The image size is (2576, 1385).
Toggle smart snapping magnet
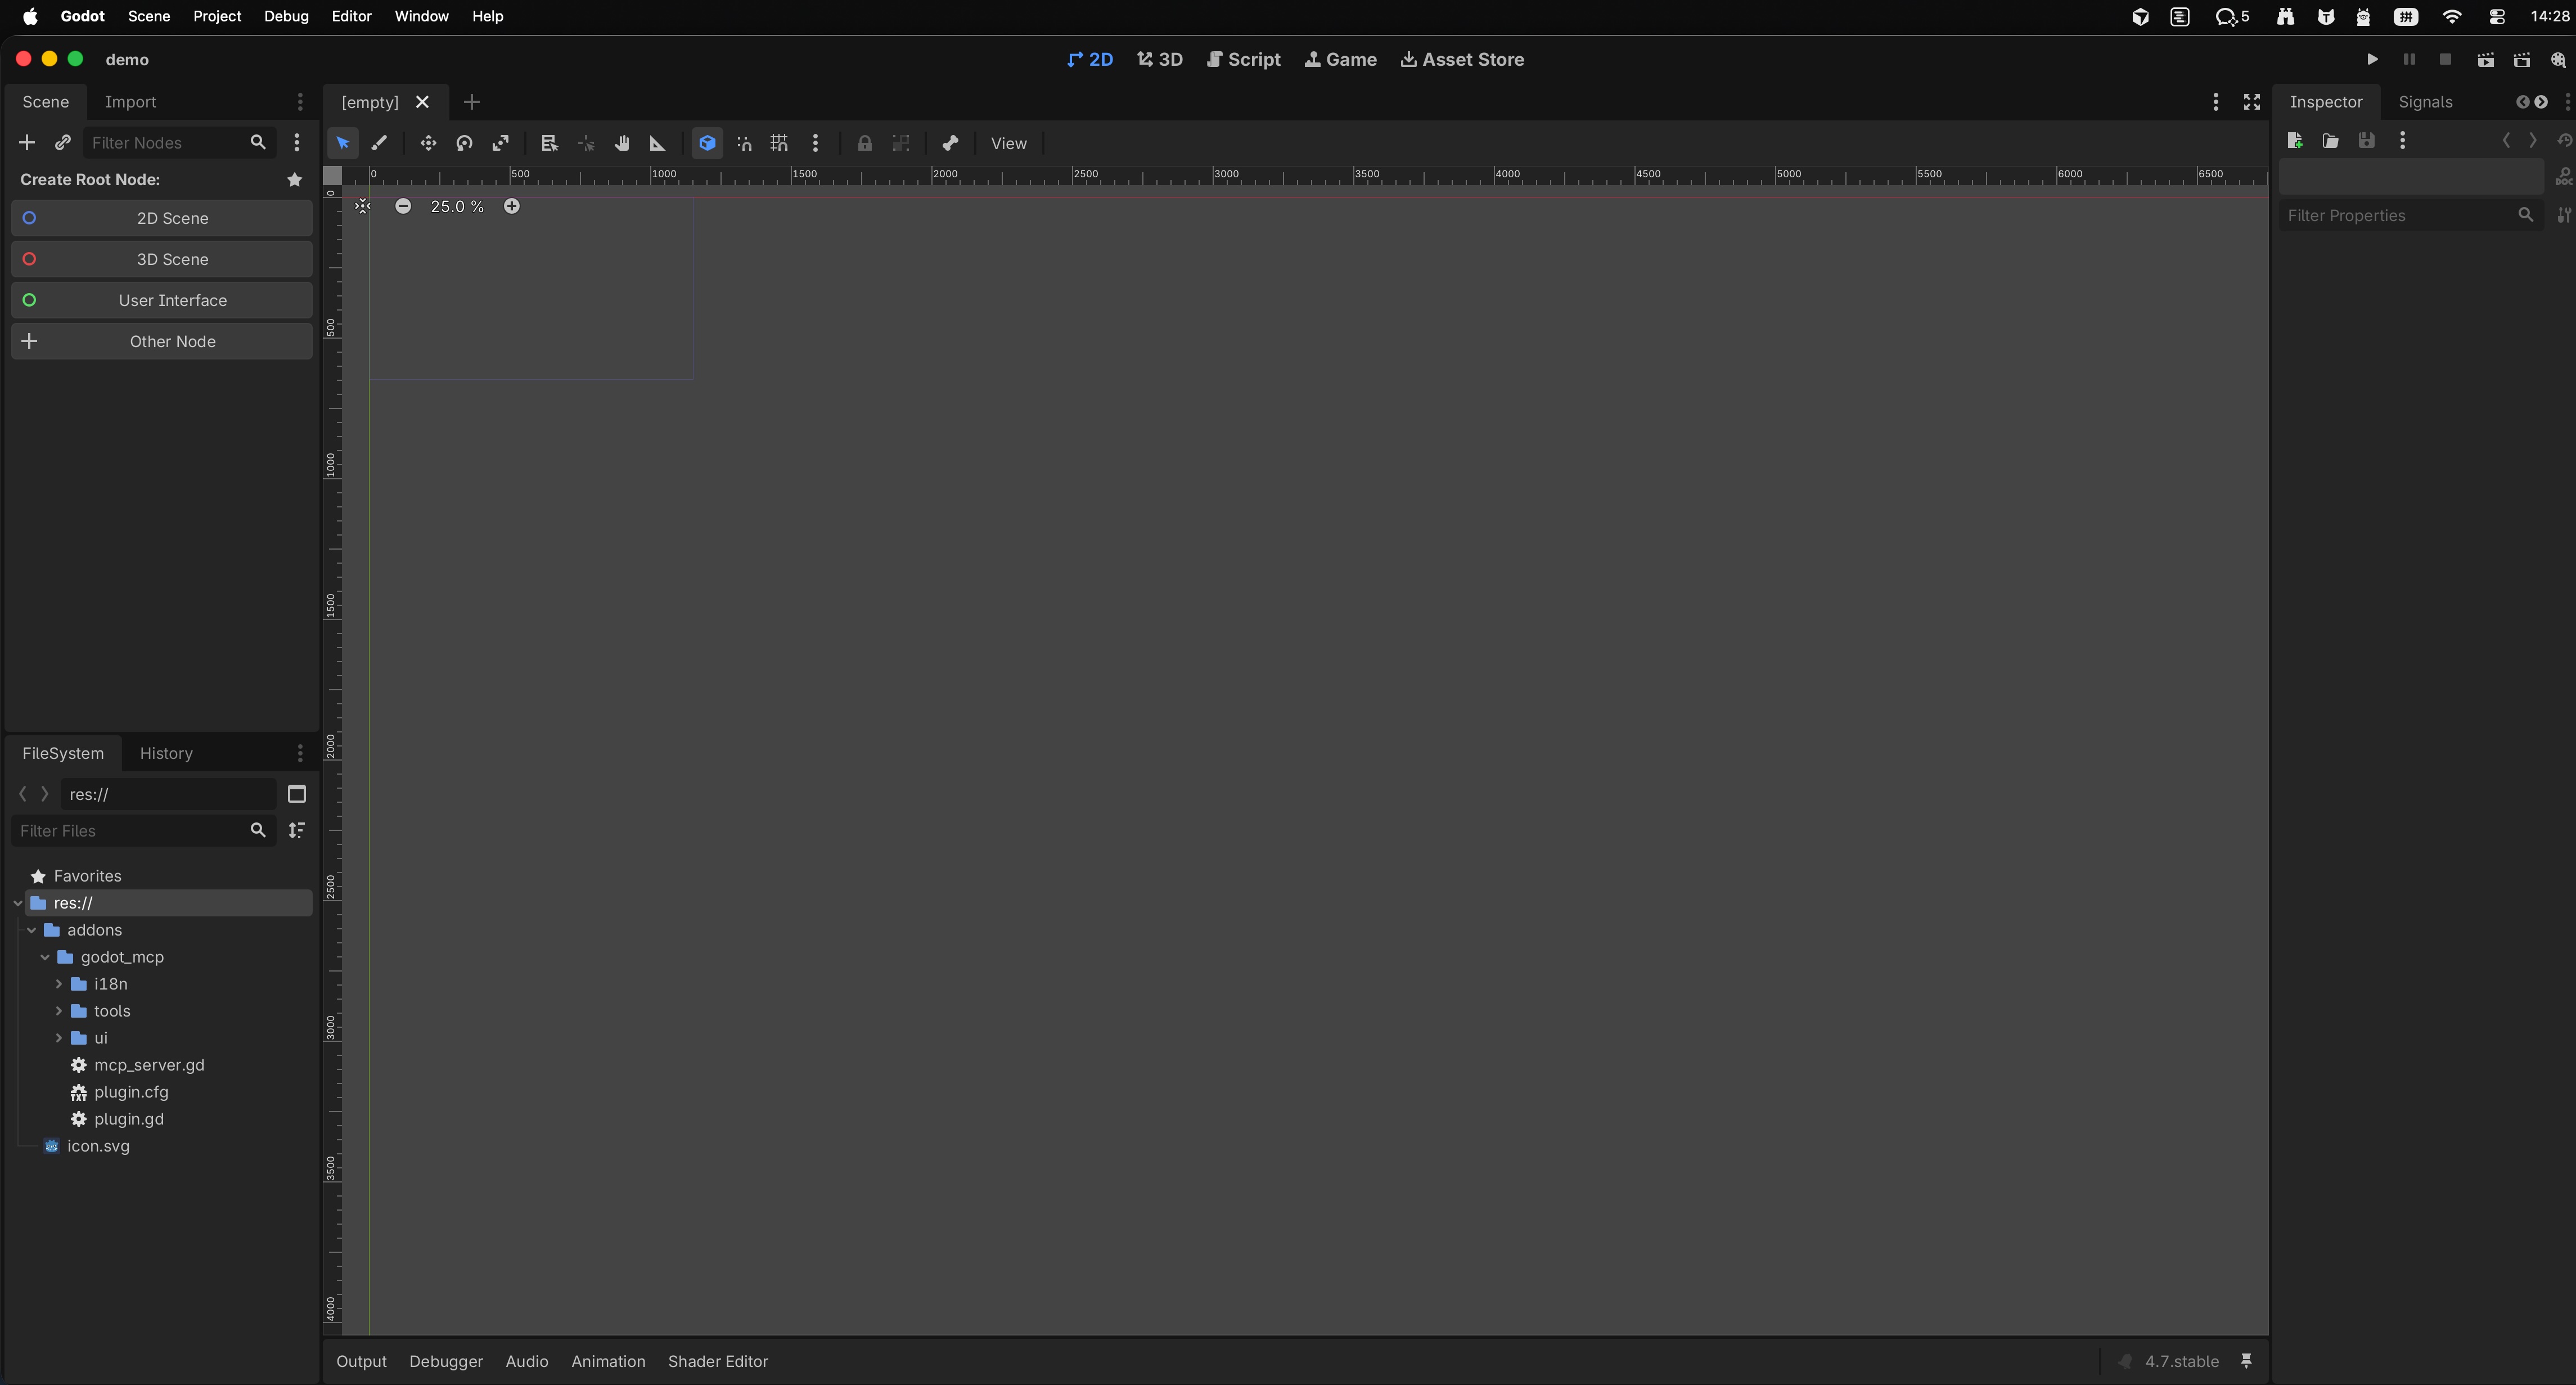[744, 143]
